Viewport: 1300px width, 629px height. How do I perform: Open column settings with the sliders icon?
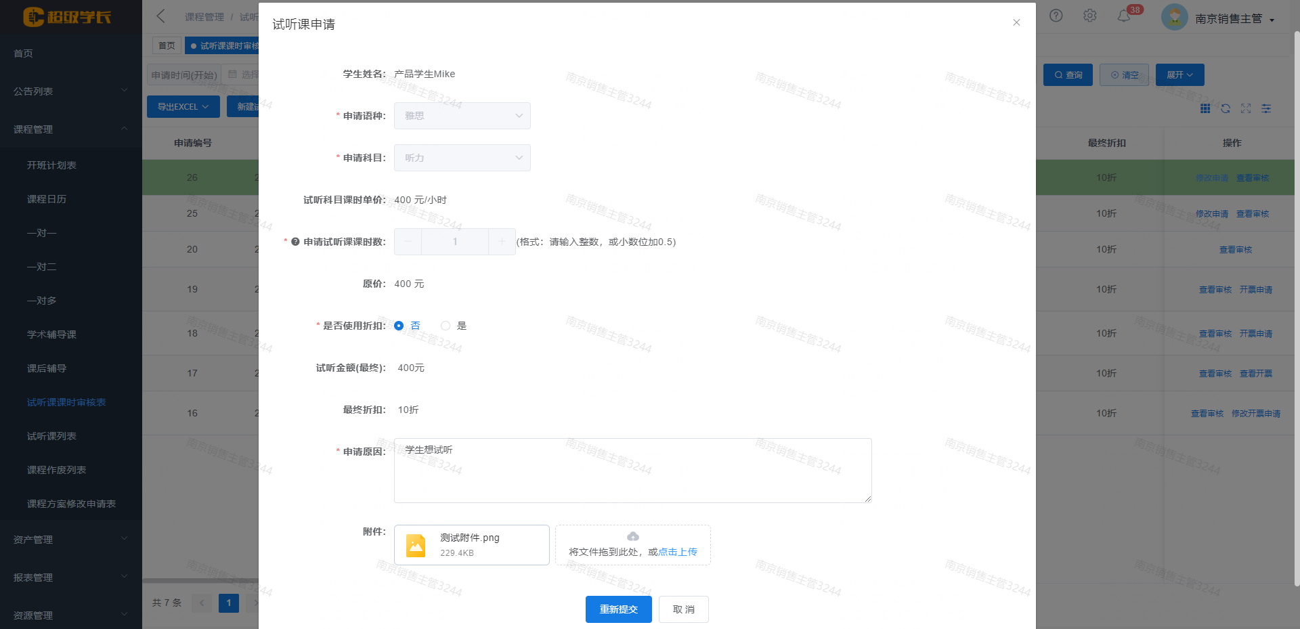(x=1266, y=108)
